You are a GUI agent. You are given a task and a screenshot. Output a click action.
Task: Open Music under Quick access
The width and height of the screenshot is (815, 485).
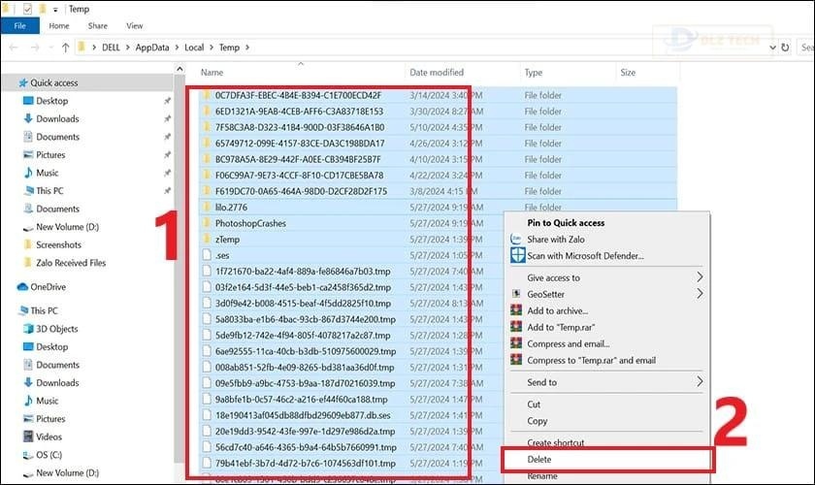48,173
